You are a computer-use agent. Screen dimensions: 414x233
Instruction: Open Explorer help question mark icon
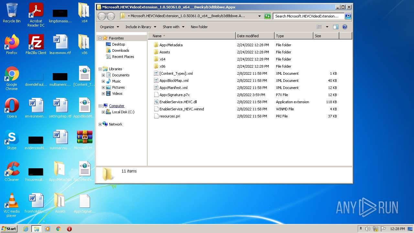click(345, 27)
